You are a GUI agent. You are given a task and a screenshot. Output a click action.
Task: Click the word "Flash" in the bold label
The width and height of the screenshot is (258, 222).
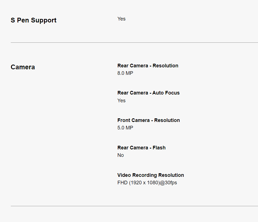point(159,148)
